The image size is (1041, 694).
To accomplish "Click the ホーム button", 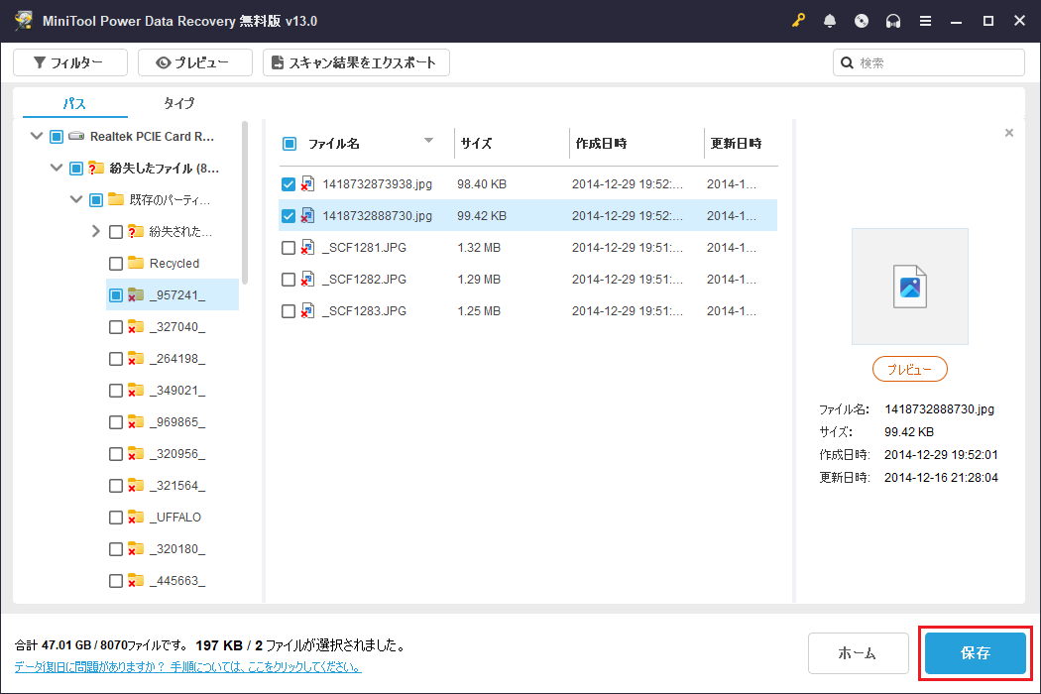I will coord(858,652).
